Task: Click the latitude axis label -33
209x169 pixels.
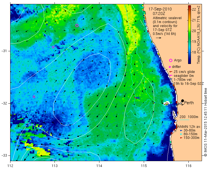Action: (4, 155)
